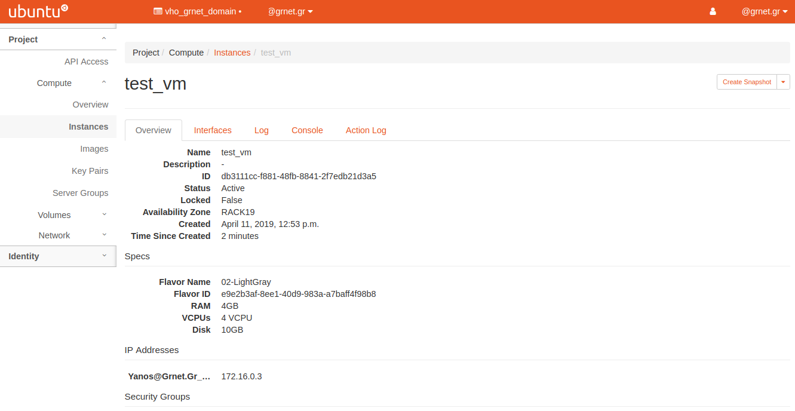Open the user account menu at top right
Viewport: 795px width, 411px height.
[x=764, y=11]
